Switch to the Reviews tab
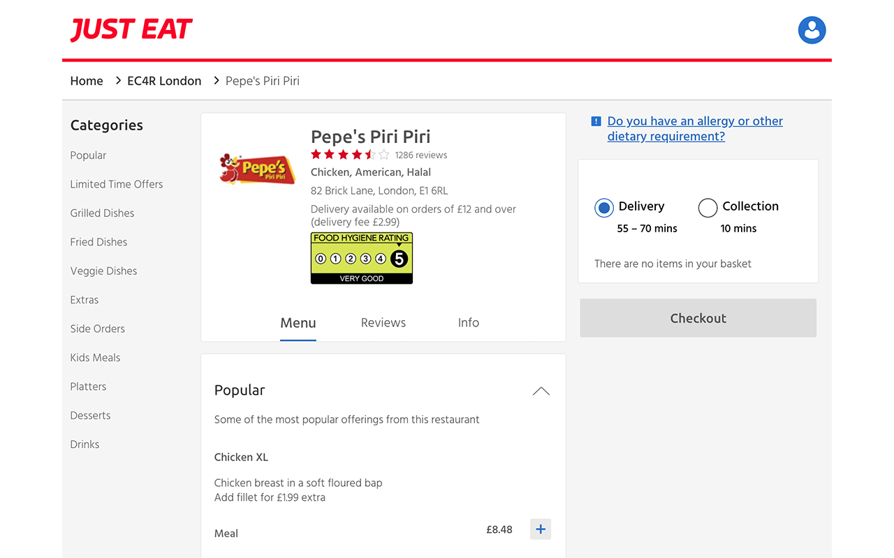The image size is (894, 558). tap(383, 323)
